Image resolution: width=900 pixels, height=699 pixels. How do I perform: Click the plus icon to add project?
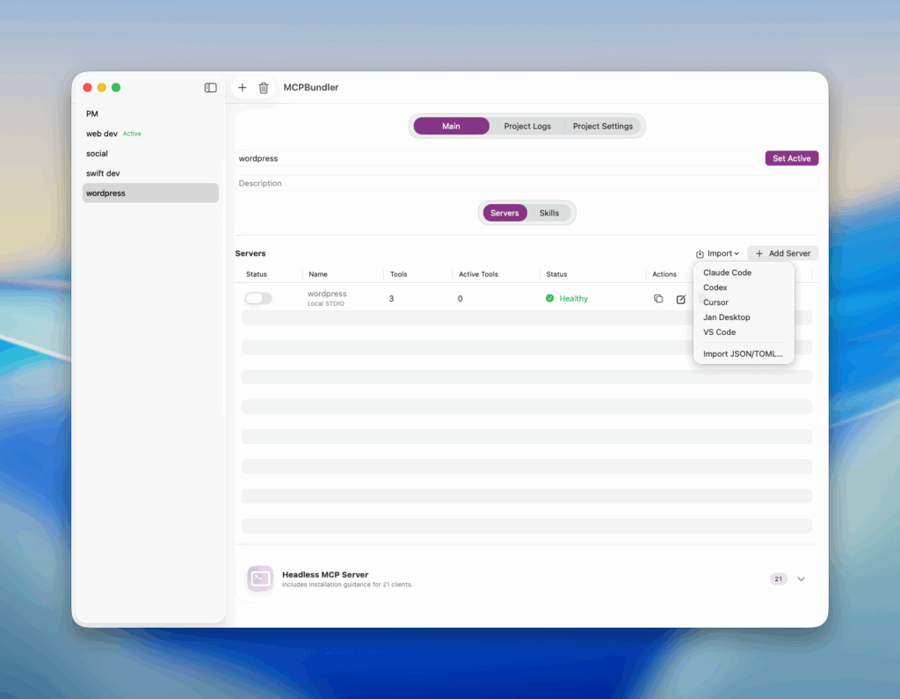pos(243,88)
